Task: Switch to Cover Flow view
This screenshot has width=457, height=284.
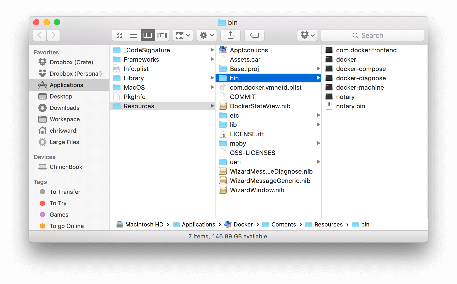Action: tap(162, 35)
